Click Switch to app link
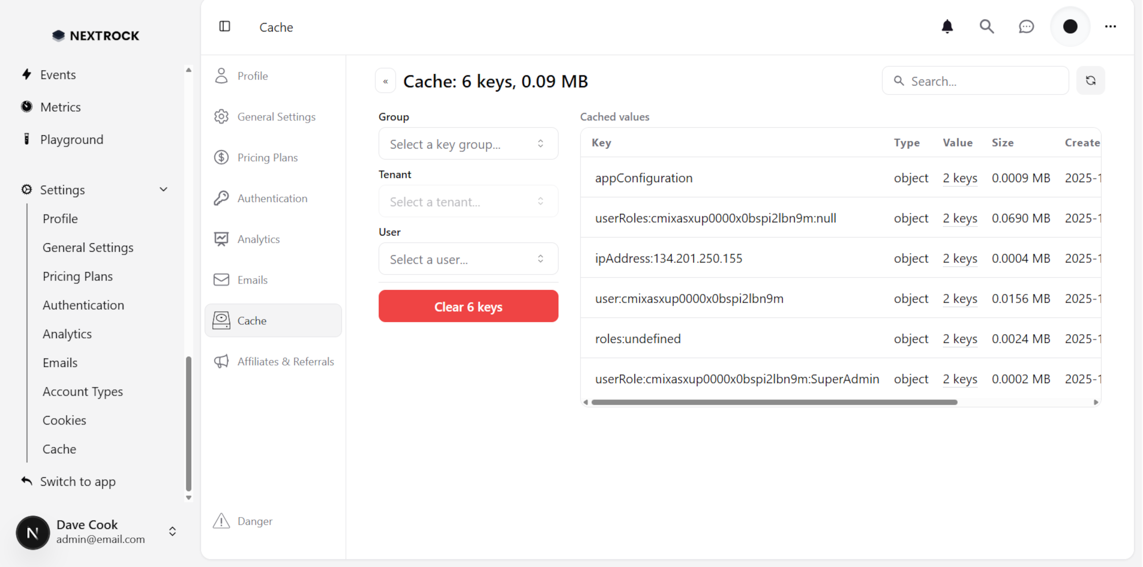This screenshot has height=567, width=1143. 78,481
